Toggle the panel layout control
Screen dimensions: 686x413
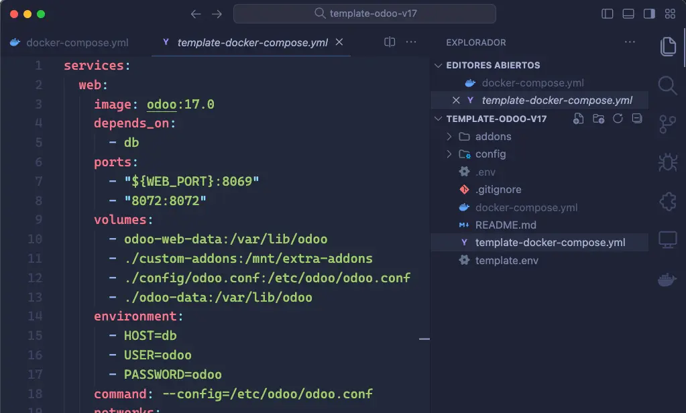tap(627, 13)
